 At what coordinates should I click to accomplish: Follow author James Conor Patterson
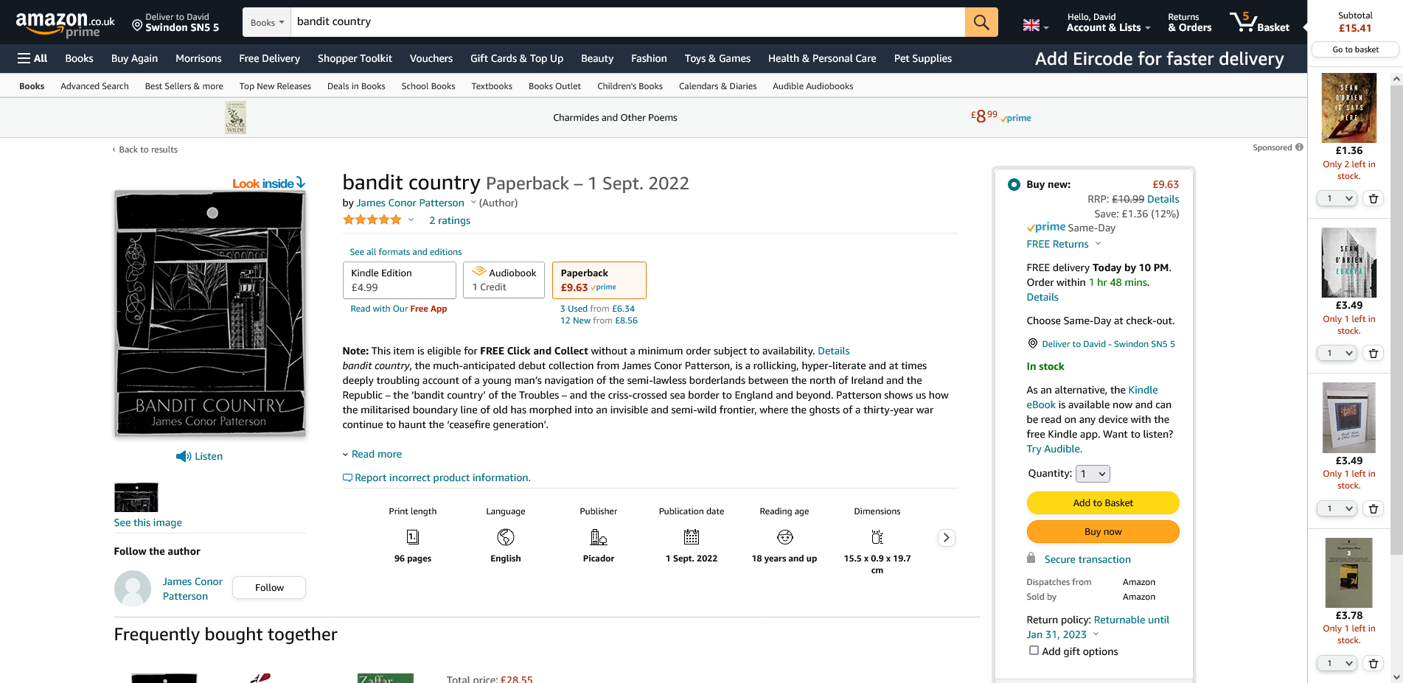pos(268,588)
